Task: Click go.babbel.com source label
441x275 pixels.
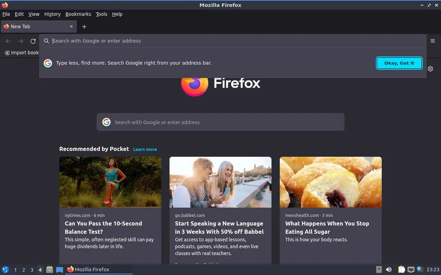Action: click(190, 215)
